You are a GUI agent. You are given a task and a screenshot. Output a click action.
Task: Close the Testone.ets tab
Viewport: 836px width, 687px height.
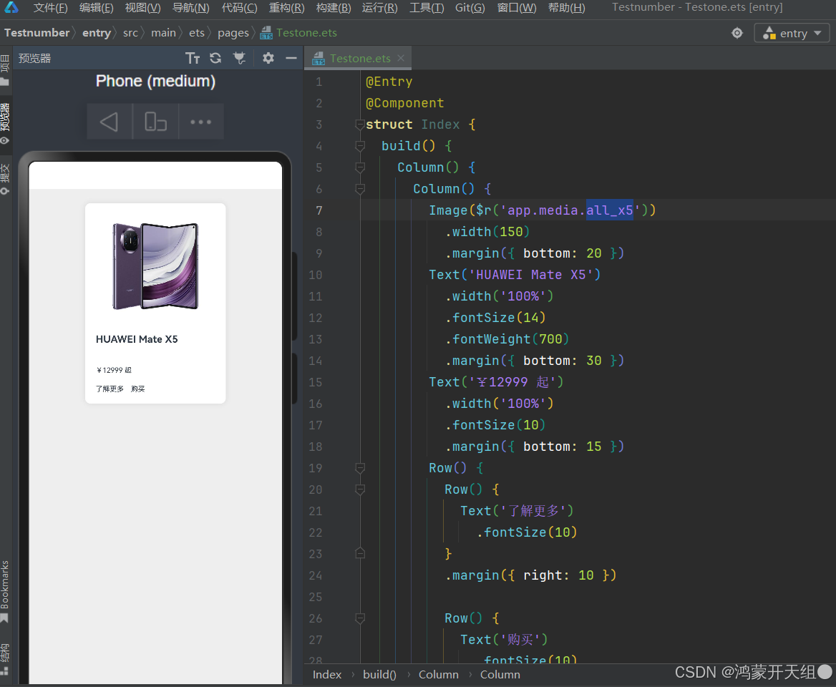(x=401, y=58)
